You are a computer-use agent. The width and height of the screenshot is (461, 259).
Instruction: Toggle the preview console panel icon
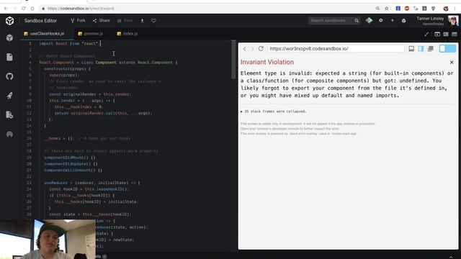[x=411, y=49]
